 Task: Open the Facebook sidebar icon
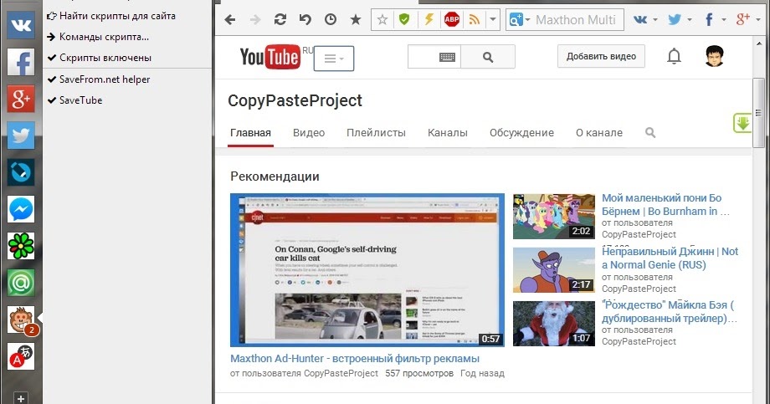[21, 62]
